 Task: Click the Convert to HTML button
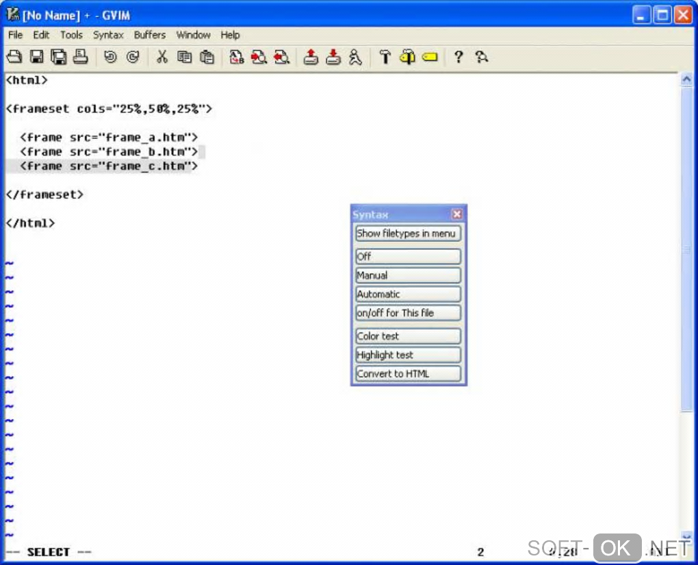[408, 374]
